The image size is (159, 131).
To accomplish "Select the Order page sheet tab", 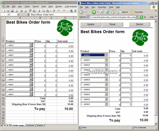I will (x=18, y=125).
